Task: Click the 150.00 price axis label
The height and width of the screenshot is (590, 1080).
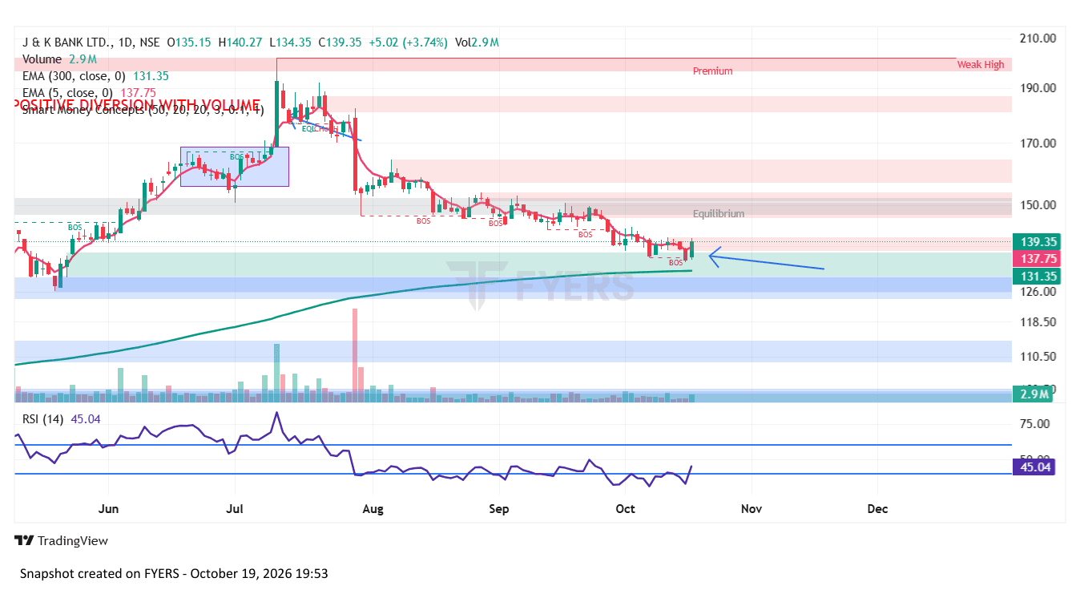Action: coord(1039,205)
